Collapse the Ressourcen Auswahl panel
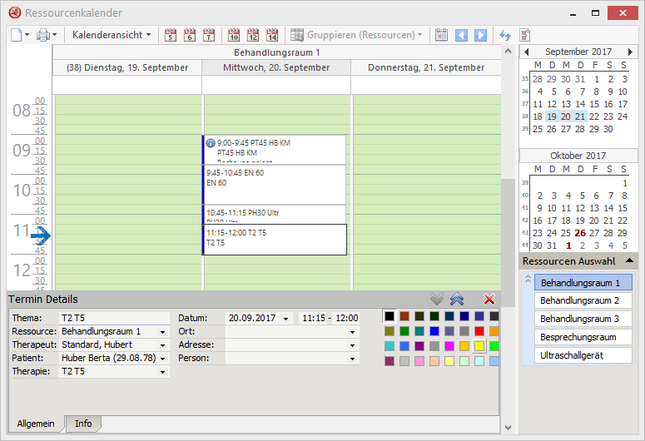645x441 pixels. tap(630, 260)
